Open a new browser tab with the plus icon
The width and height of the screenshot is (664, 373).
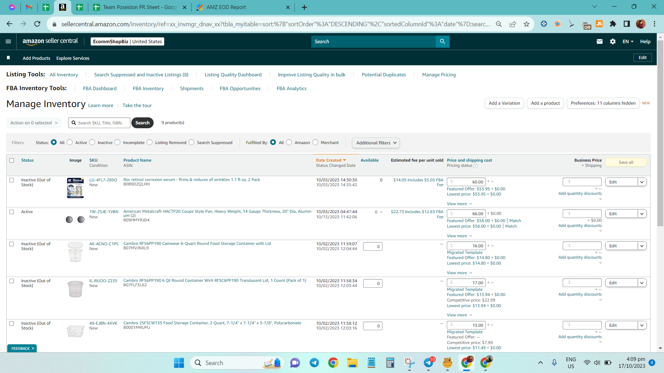coord(304,7)
